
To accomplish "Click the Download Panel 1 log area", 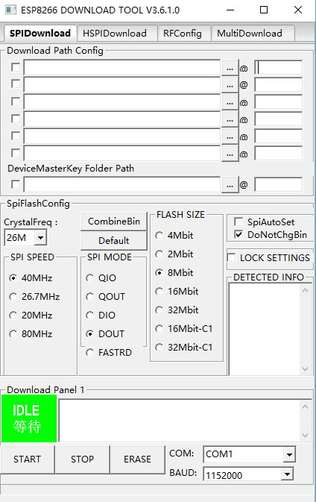I will point(180,421).
